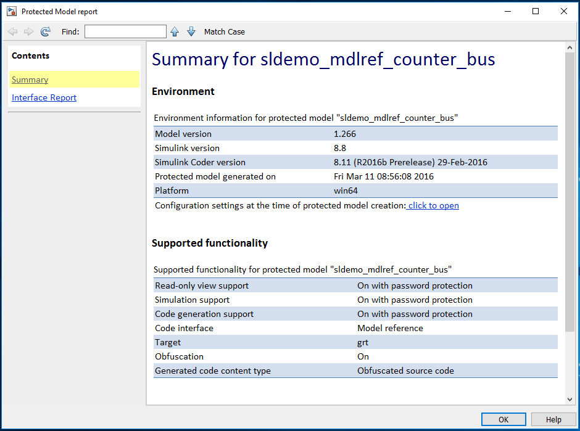
Task: Click the scrollbar up arrow
Action: coord(570,47)
